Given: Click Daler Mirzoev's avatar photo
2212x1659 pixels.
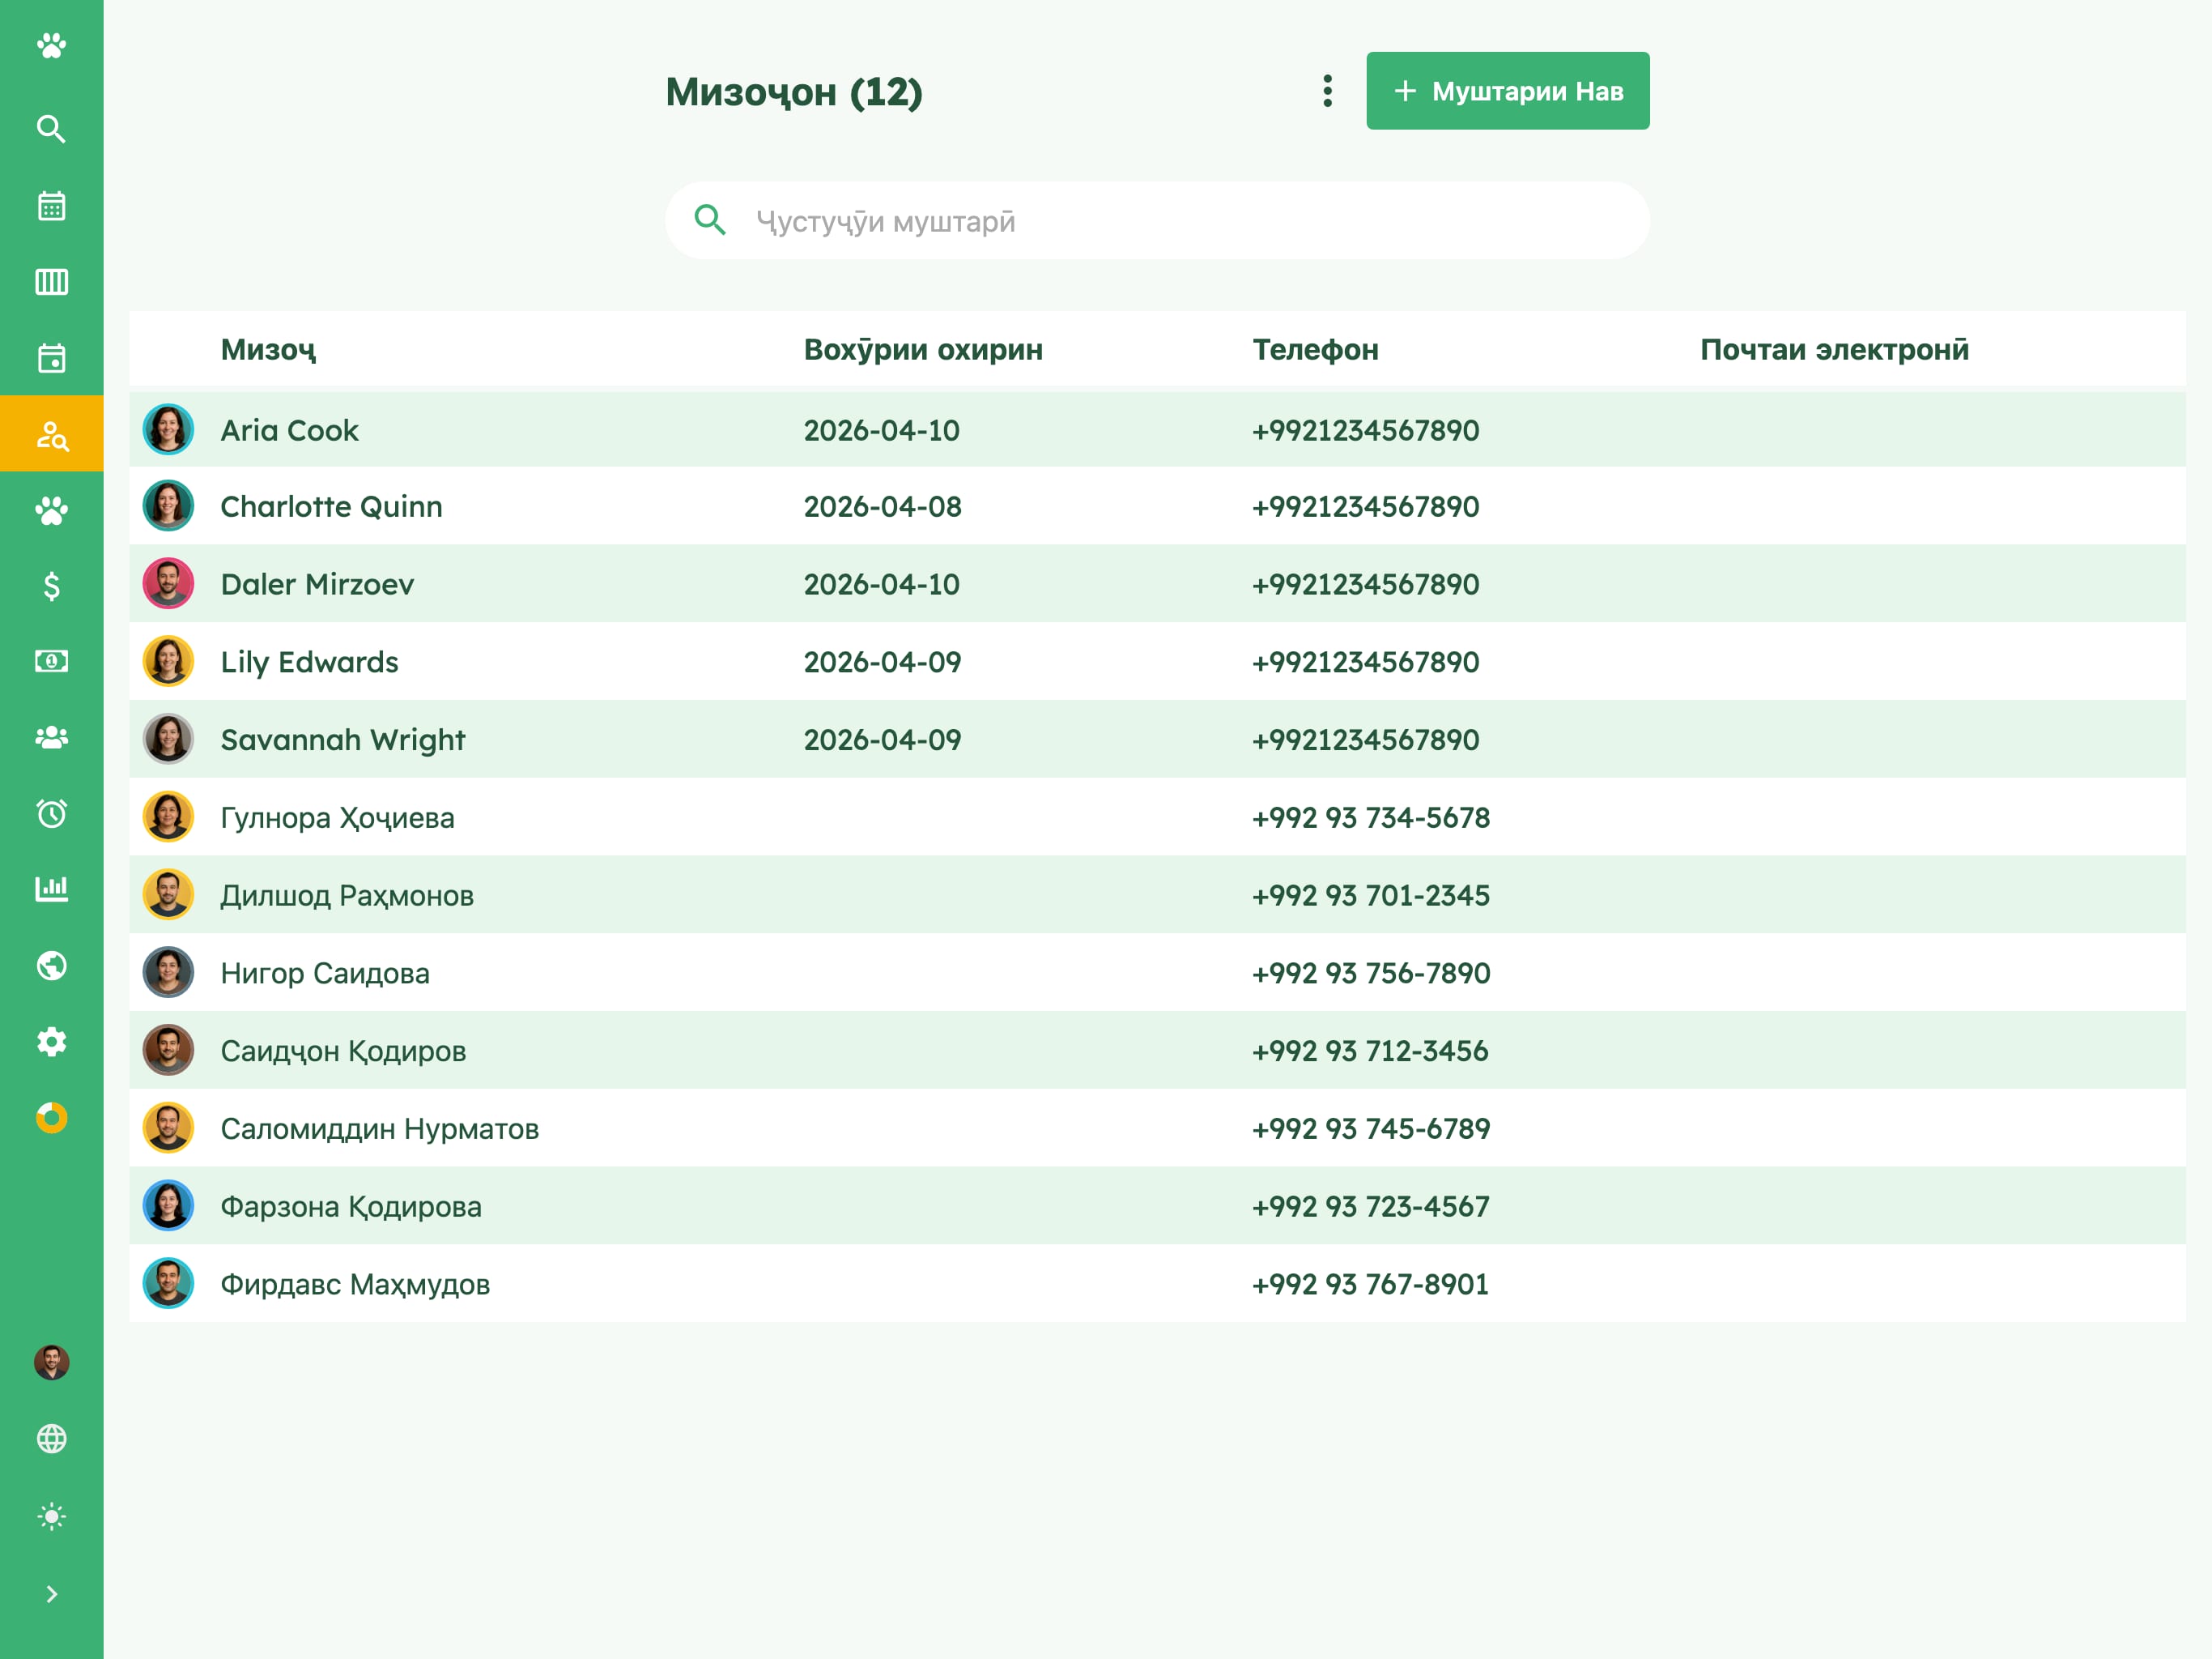Looking at the screenshot, I should (168, 584).
